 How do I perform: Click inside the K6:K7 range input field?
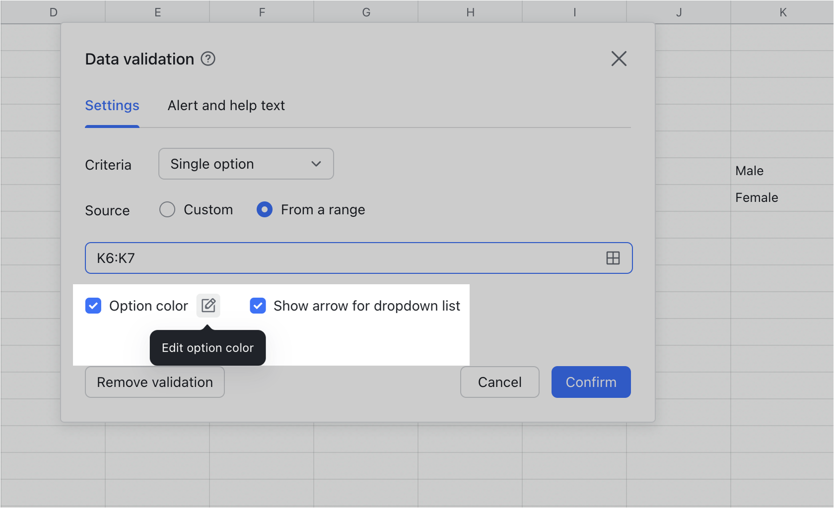[x=298, y=257]
